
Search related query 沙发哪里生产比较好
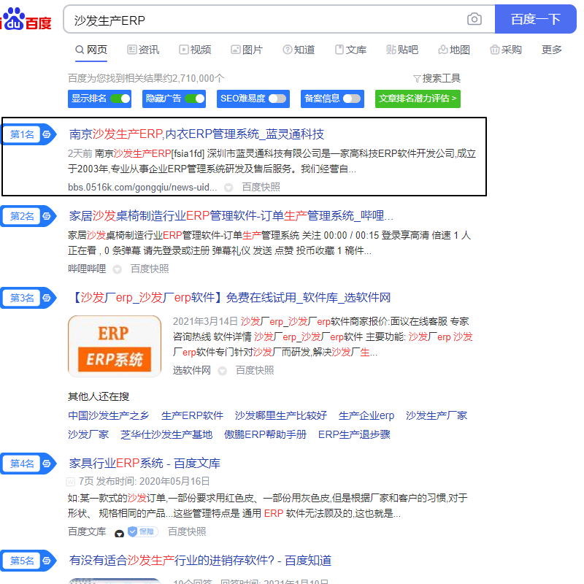coord(281,415)
